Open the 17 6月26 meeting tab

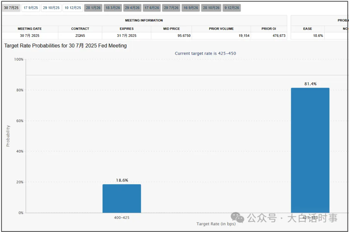(152, 8)
